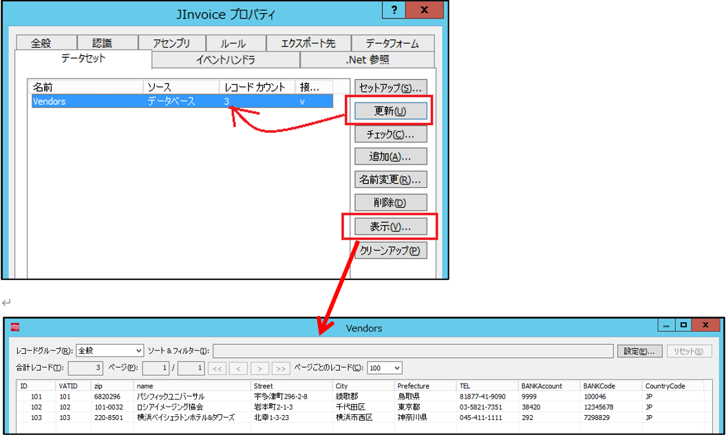This screenshot has height=435, width=726.
Task: Minimize the Vendors window
Action: click(x=666, y=325)
